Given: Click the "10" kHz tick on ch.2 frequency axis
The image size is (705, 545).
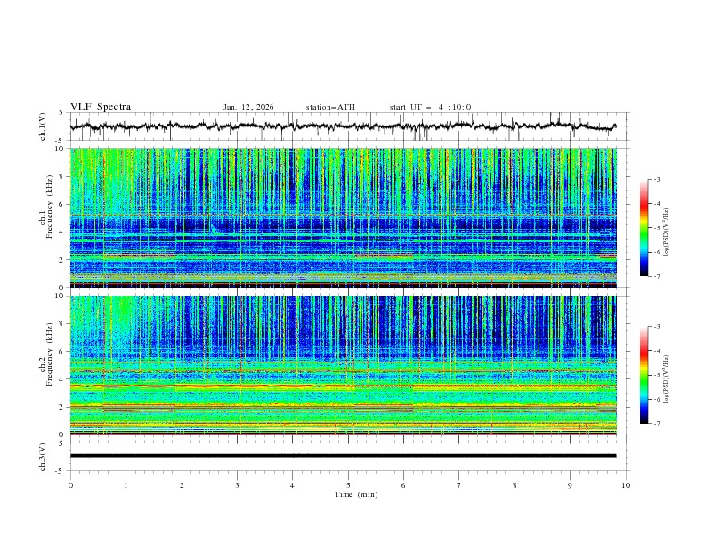Looking at the screenshot, I should tap(61, 296).
